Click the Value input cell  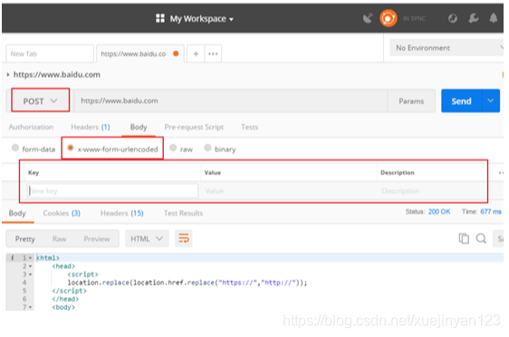pos(289,191)
